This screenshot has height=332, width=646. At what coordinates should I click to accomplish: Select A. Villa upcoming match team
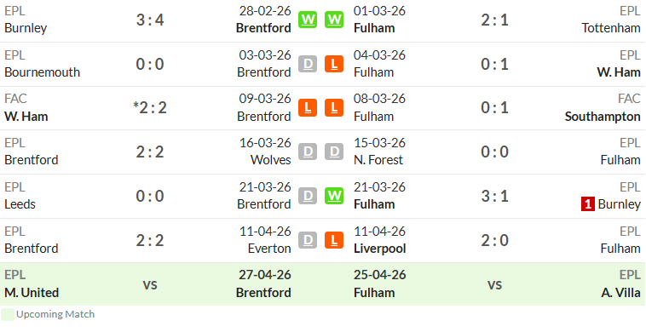coord(620,293)
